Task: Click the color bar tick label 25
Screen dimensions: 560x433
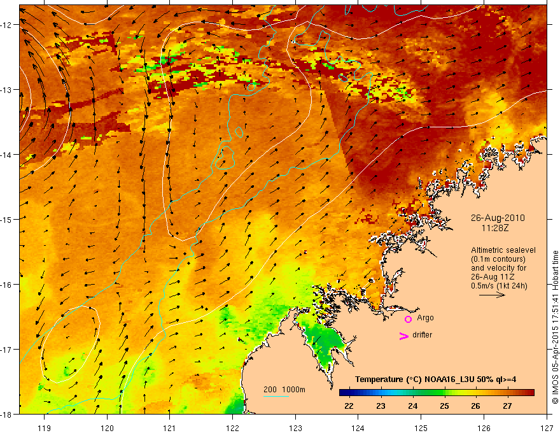Action: click(x=444, y=406)
